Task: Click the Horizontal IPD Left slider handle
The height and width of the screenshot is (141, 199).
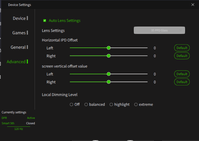Action: pyautogui.click(x=109, y=48)
